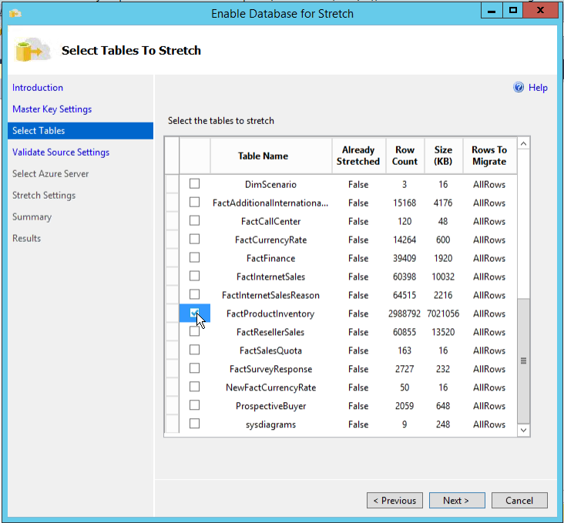Click AllRows for FactProductInventory

489,313
